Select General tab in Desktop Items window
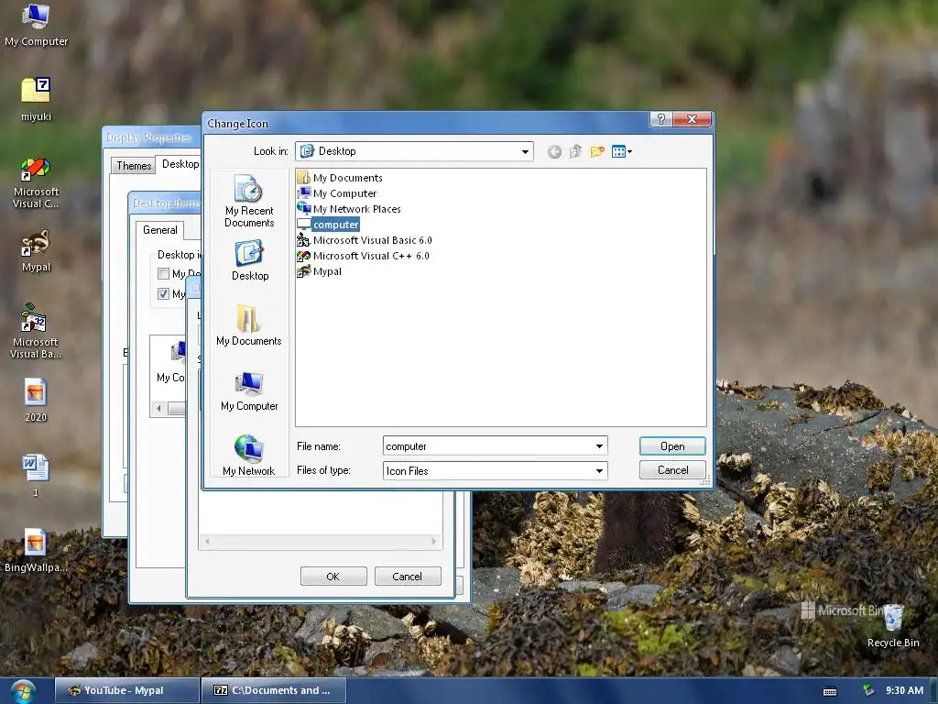The height and width of the screenshot is (704, 938). (159, 230)
